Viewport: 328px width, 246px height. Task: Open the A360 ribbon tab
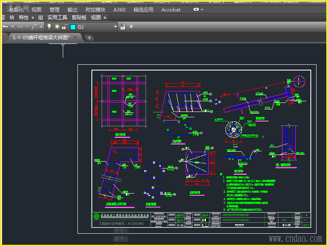click(x=119, y=9)
